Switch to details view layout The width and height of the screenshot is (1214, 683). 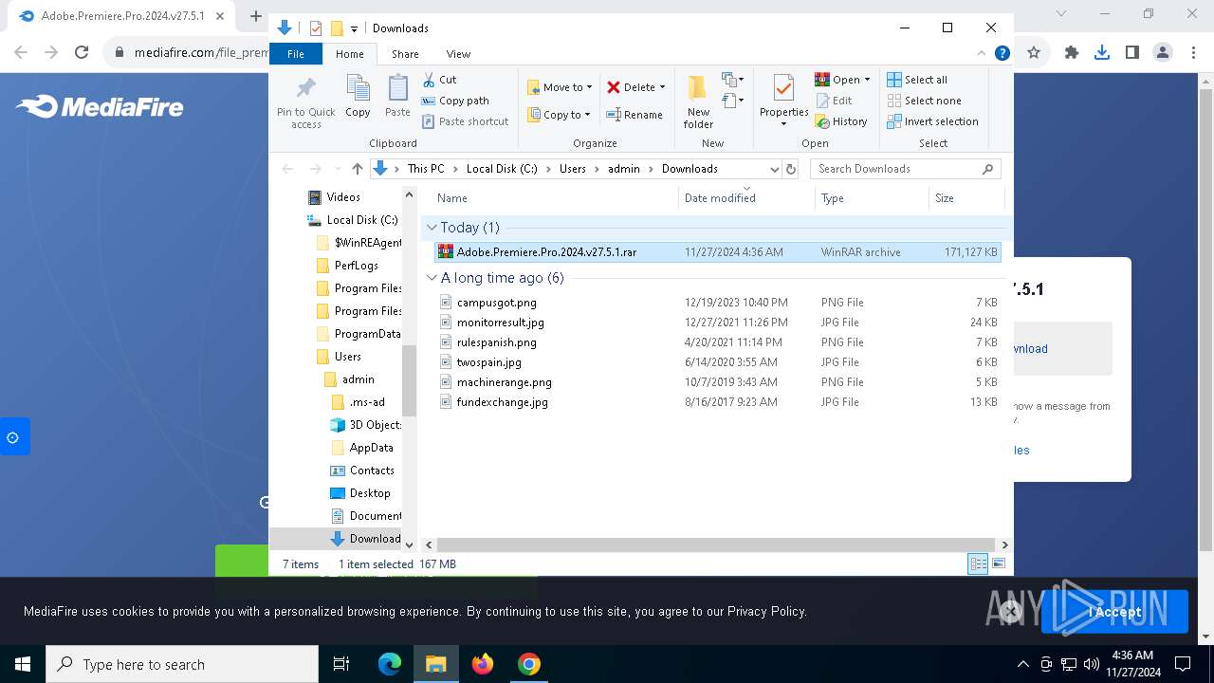click(x=978, y=563)
